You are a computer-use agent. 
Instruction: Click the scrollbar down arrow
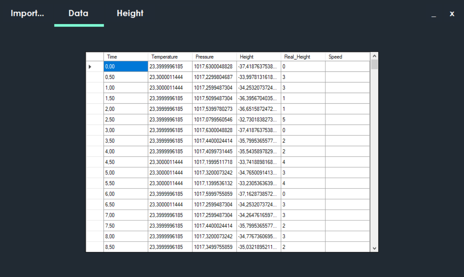click(x=374, y=248)
